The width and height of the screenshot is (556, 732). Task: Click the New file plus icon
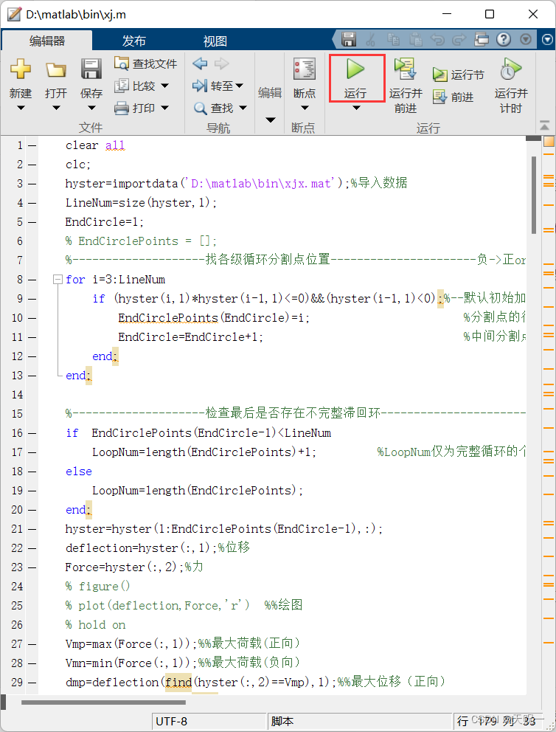[x=21, y=69]
